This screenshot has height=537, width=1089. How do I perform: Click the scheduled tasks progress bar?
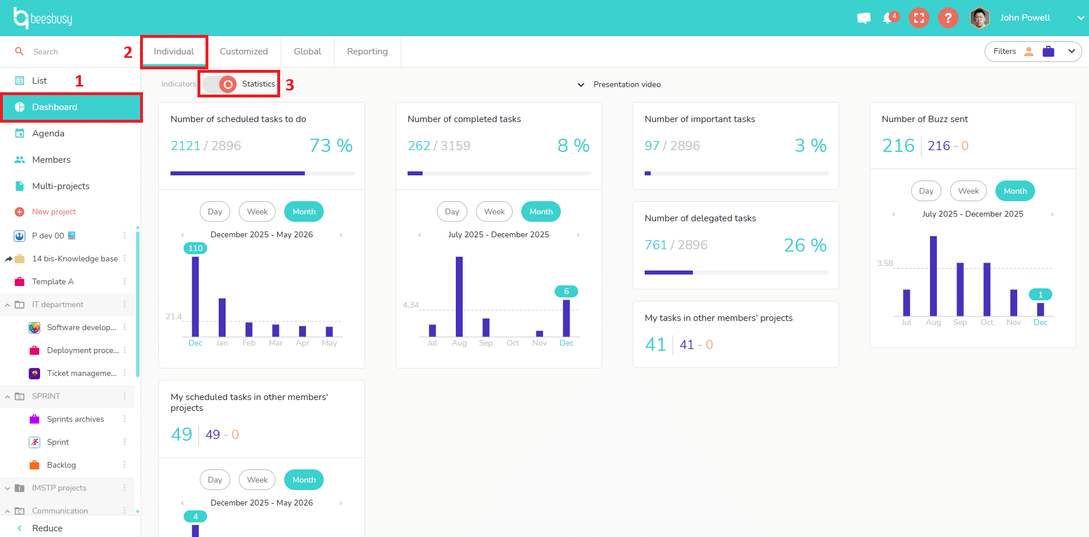pos(261,173)
